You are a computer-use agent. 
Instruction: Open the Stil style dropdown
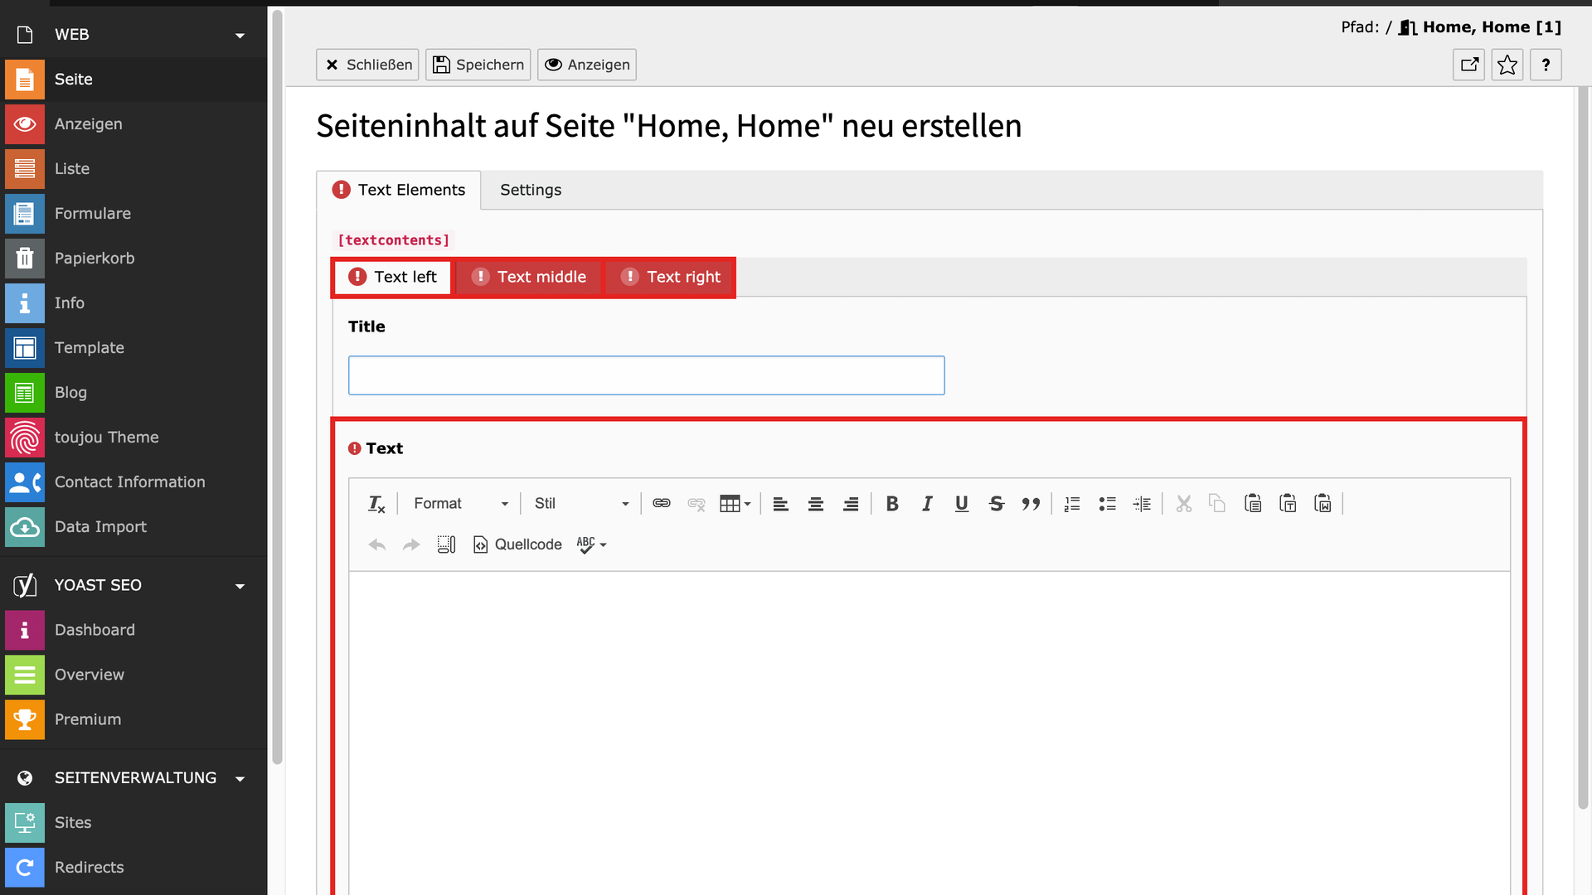tap(580, 504)
